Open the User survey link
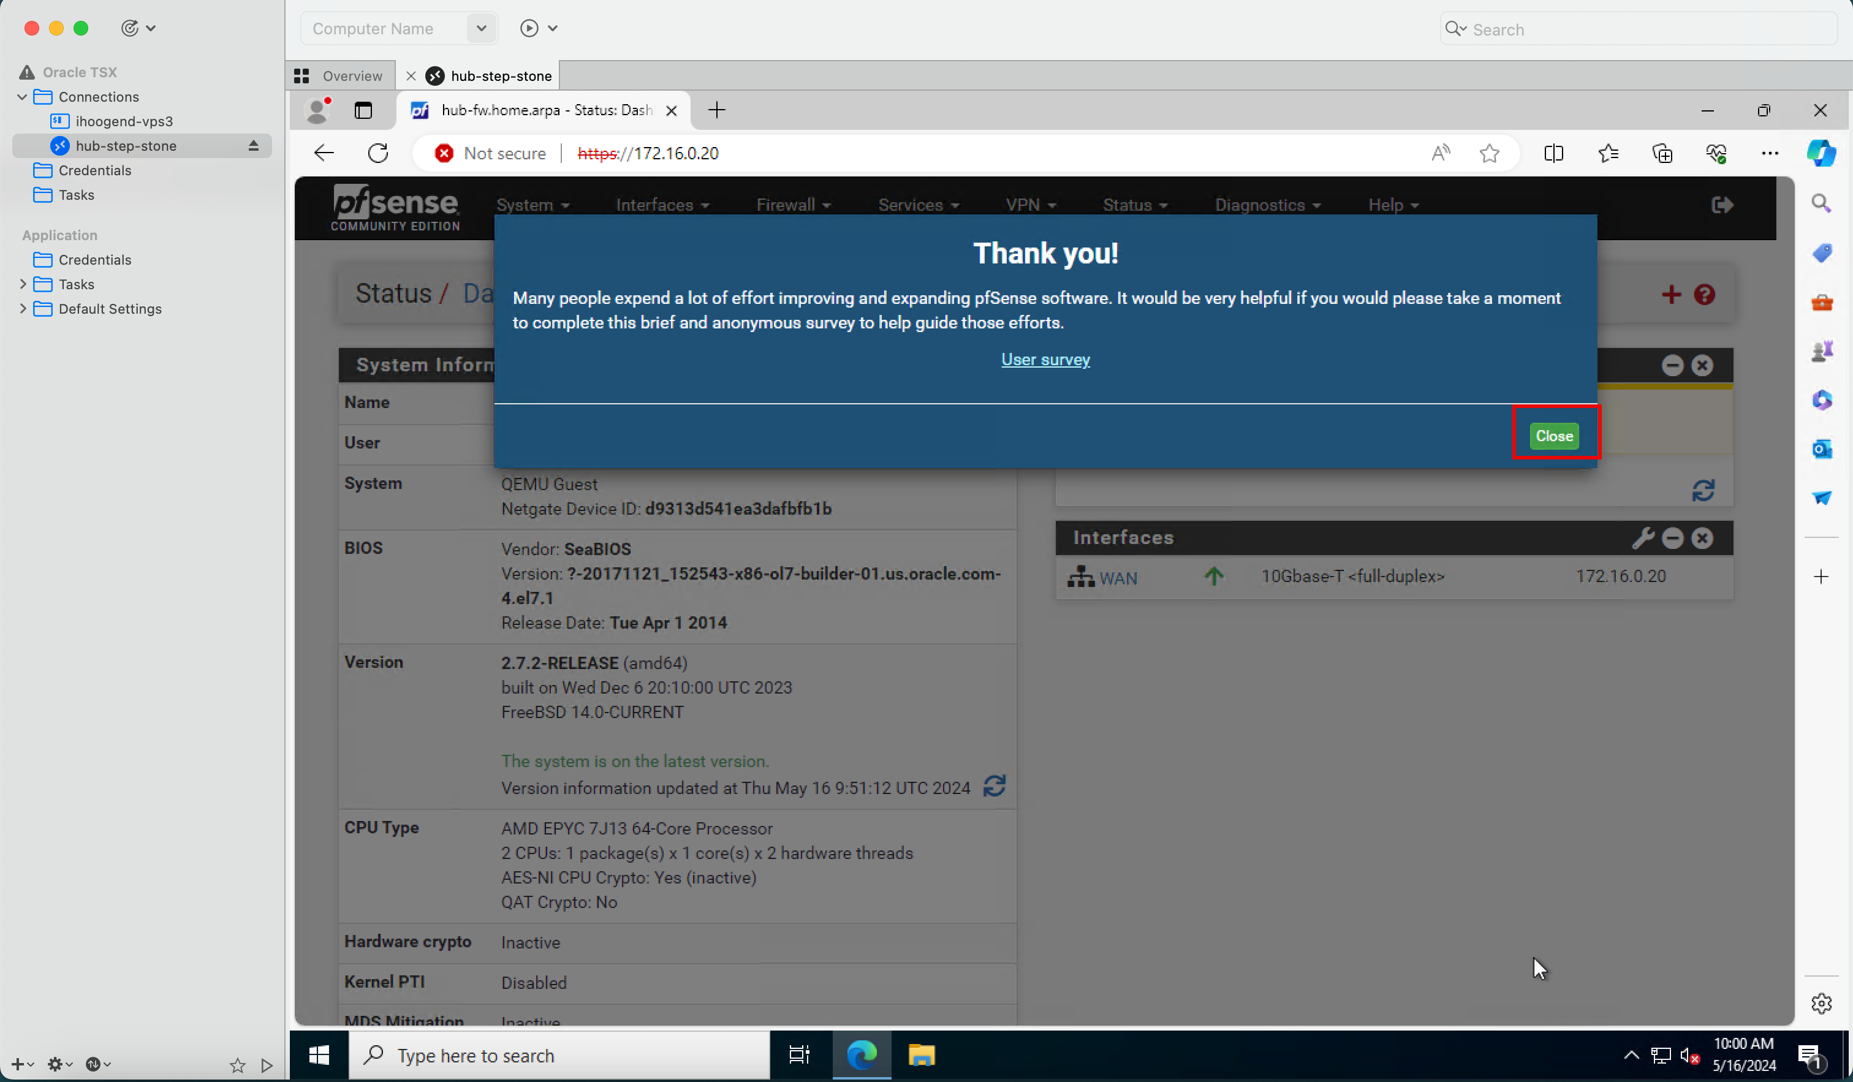 pos(1045,360)
